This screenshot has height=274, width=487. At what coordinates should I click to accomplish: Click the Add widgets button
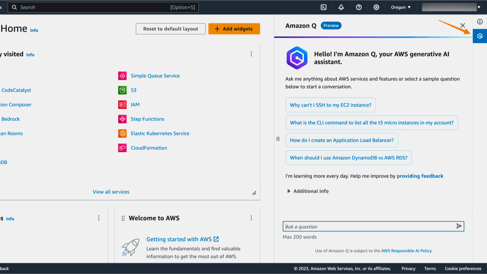pos(234,29)
